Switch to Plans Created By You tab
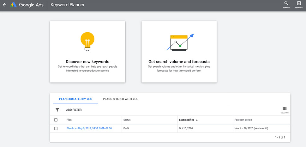Viewport: 306px width, 147px height. [75, 99]
